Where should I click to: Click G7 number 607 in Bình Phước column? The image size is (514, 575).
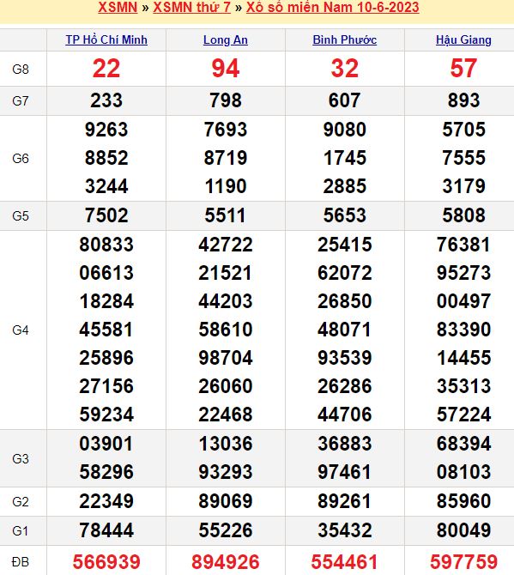click(x=345, y=100)
